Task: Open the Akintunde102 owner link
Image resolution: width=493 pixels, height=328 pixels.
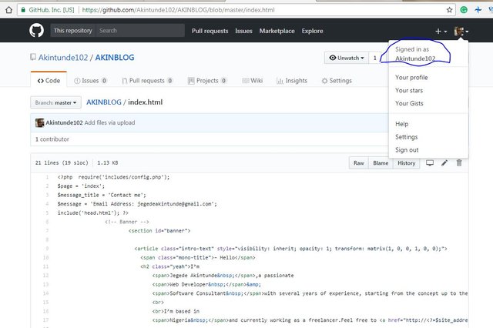Action: pos(63,58)
